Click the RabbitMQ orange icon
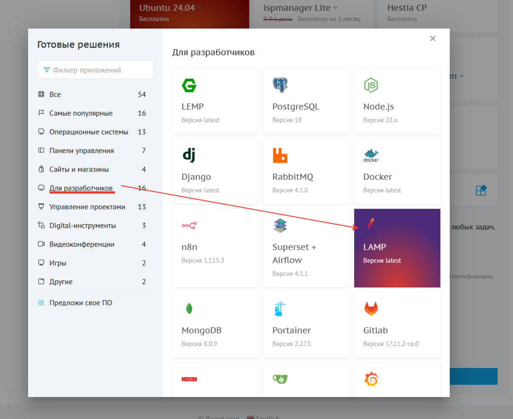 point(280,156)
